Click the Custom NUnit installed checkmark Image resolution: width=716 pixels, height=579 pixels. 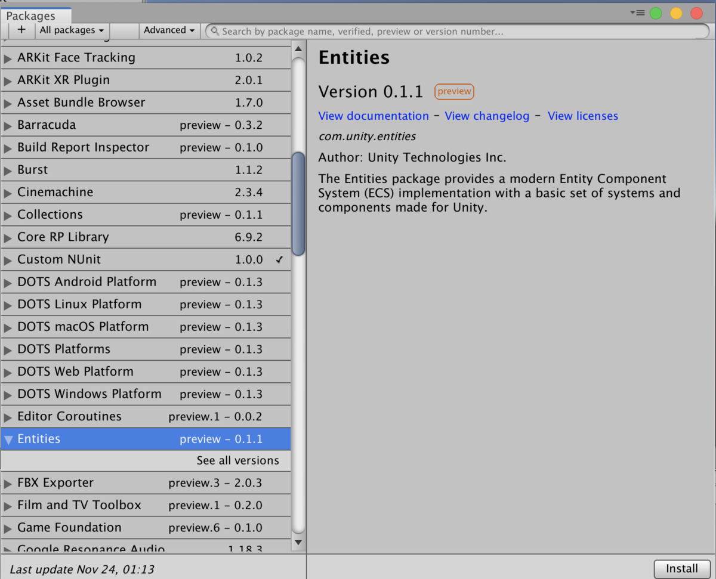(279, 260)
